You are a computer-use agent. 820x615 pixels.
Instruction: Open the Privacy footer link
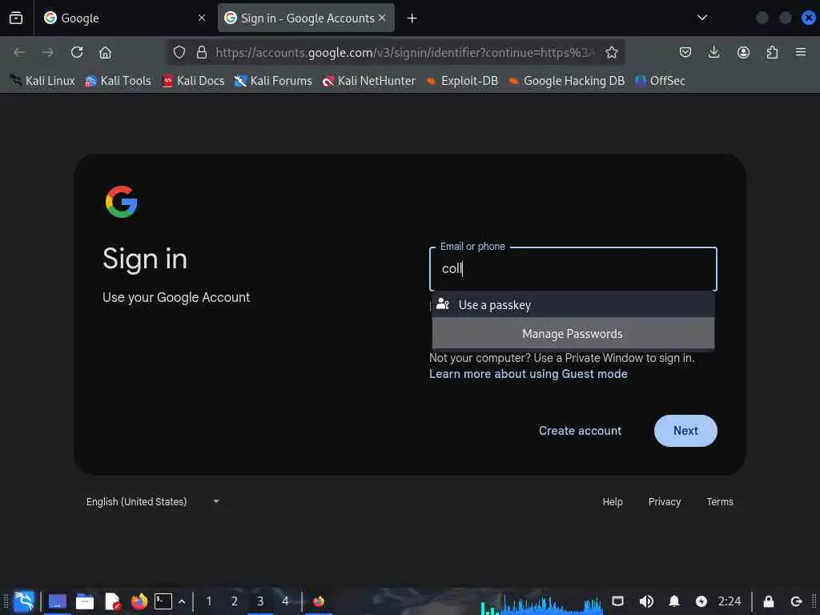coord(665,501)
